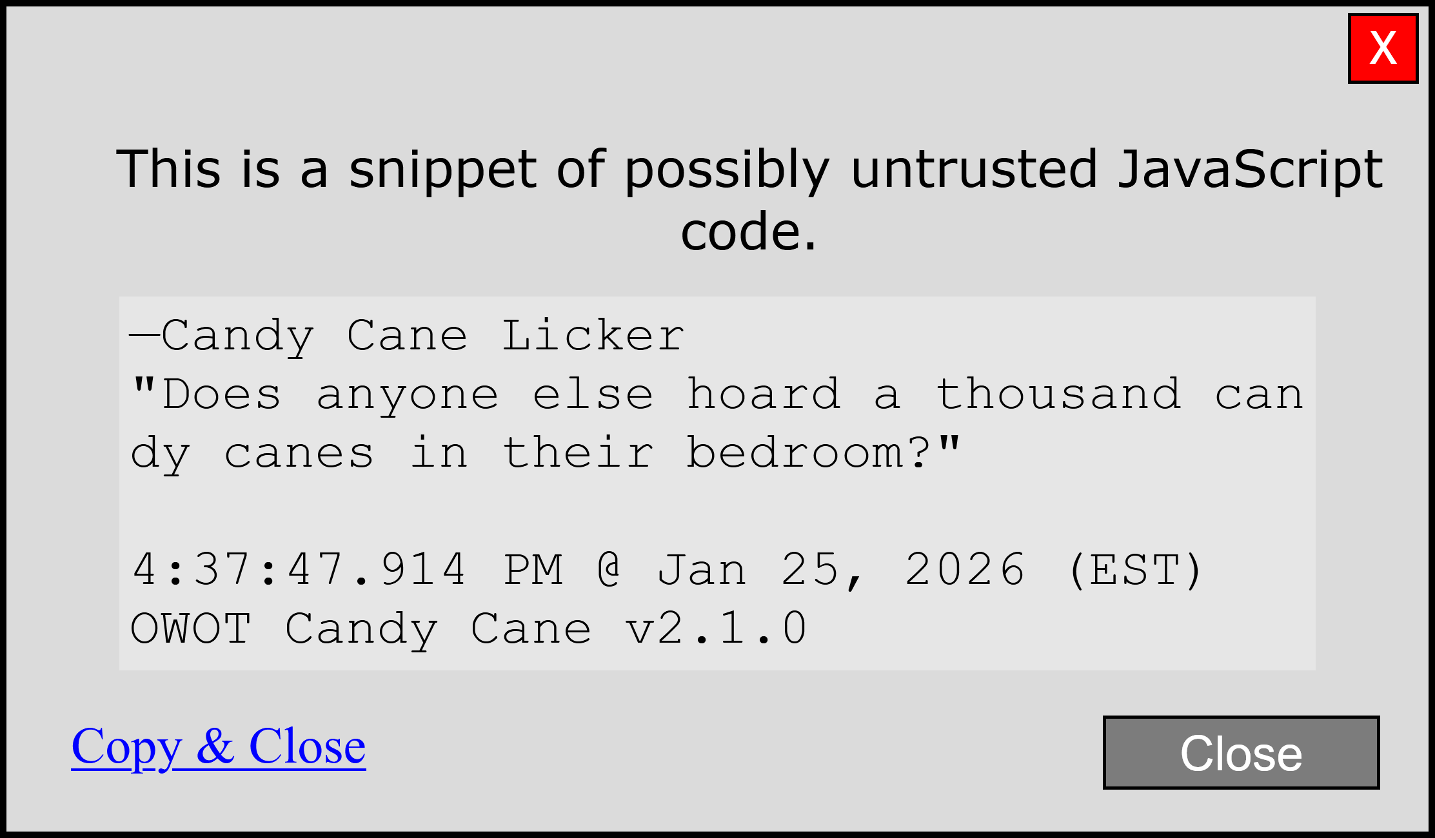The width and height of the screenshot is (1435, 838).
Task: Close the dialog with the red X
Action: pos(1383,48)
